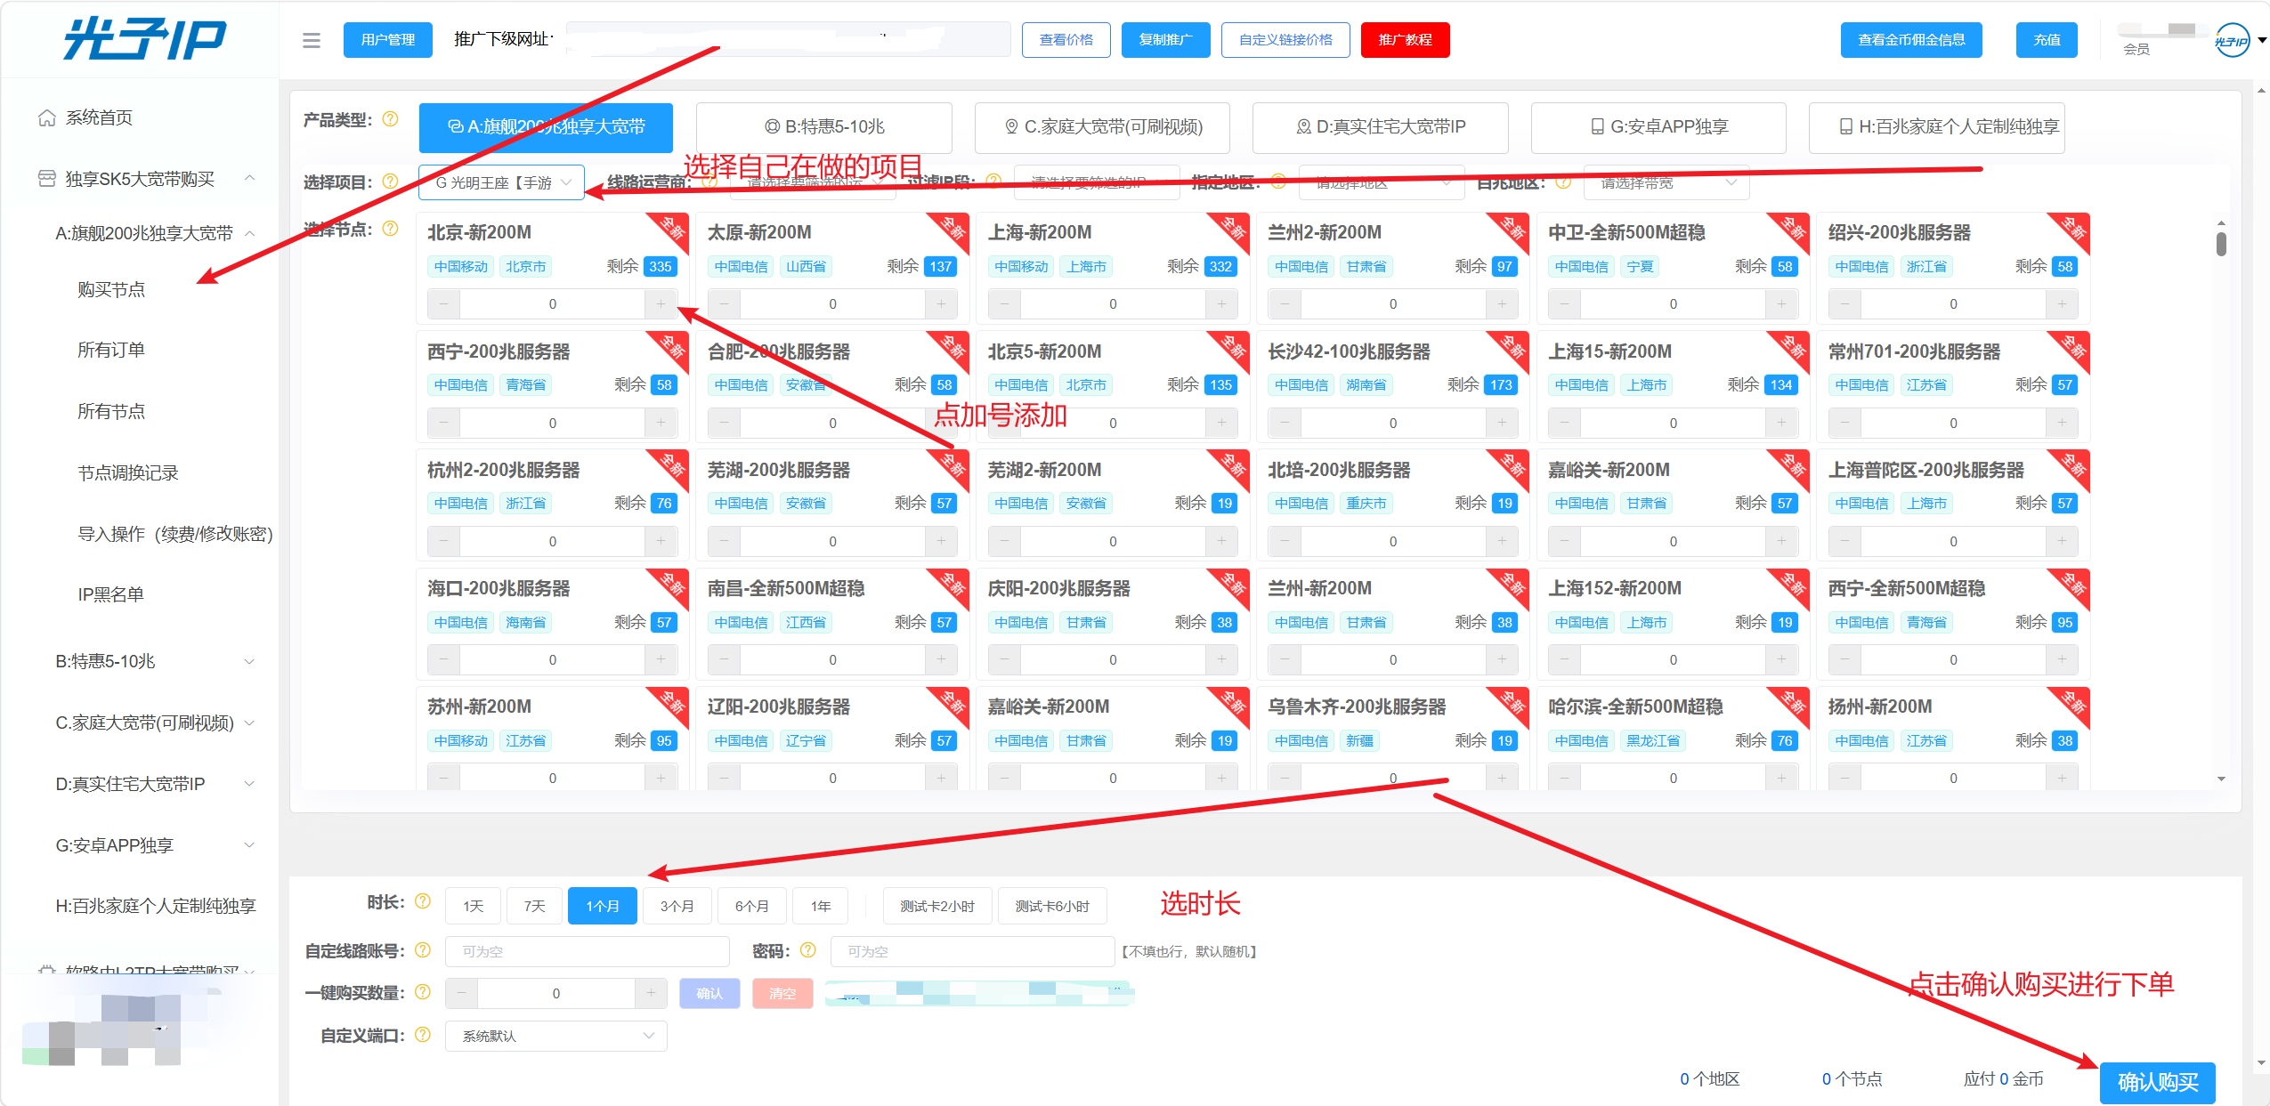Click help icon next to 指定地区
Screen dimensions: 2270x1106
pos(1278,182)
